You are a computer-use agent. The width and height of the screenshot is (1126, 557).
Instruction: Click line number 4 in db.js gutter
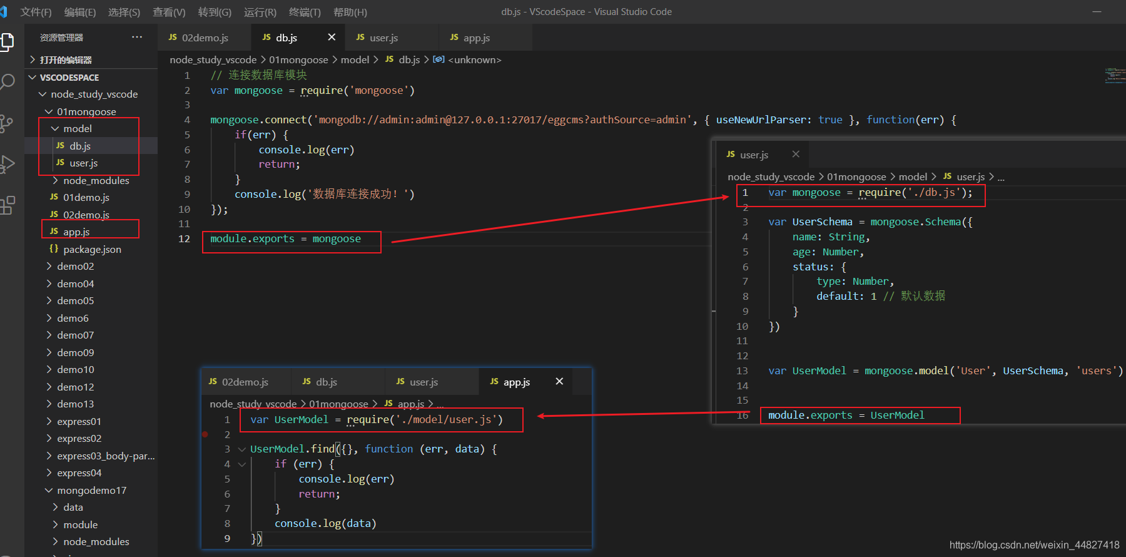tap(186, 120)
